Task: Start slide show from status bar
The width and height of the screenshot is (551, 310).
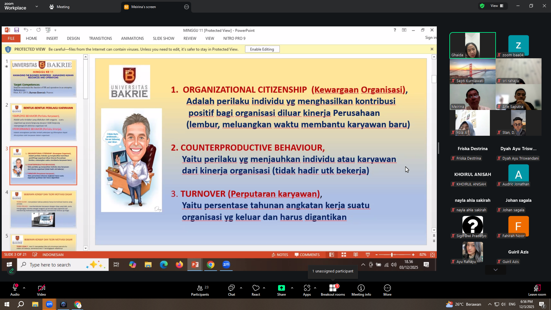Action: 368,255
